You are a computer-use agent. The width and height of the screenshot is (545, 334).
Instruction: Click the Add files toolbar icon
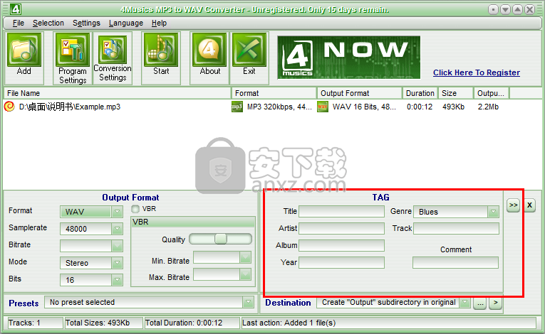24,50
